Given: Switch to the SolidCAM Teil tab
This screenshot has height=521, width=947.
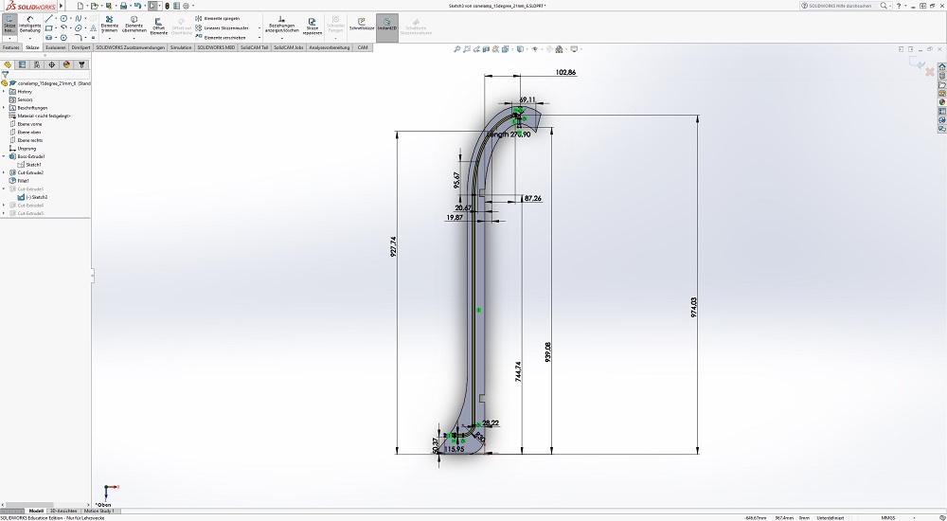Looking at the screenshot, I should 254,47.
